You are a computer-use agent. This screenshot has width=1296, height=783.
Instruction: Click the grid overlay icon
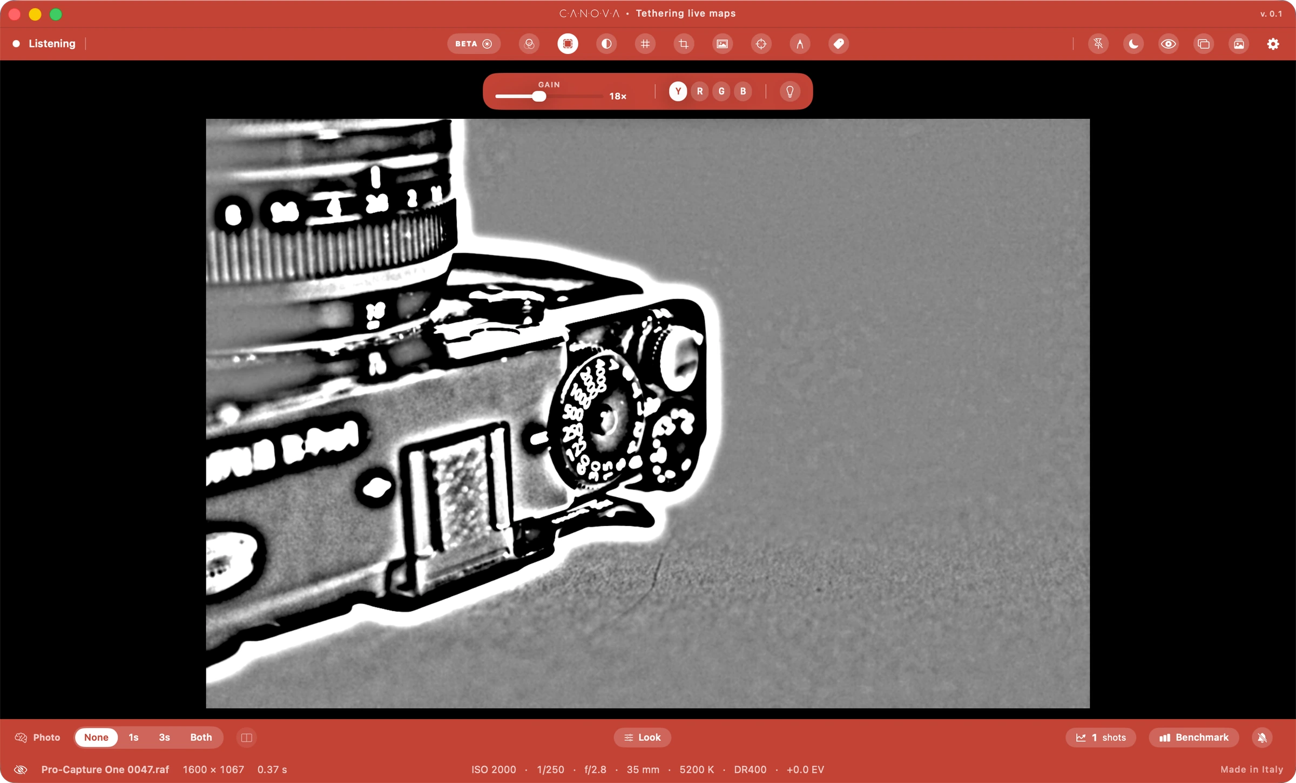point(645,44)
